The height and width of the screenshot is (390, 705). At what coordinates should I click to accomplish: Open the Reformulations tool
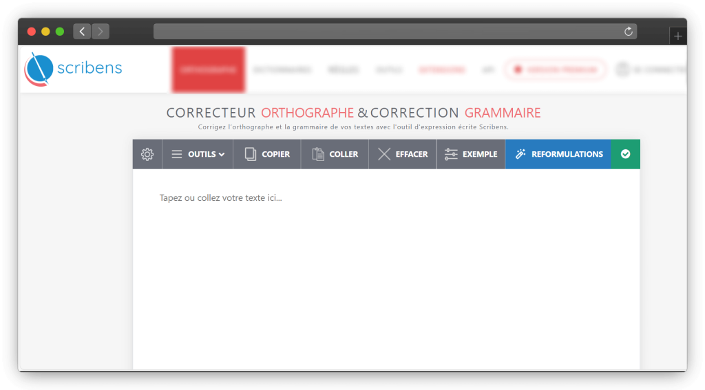coord(558,154)
